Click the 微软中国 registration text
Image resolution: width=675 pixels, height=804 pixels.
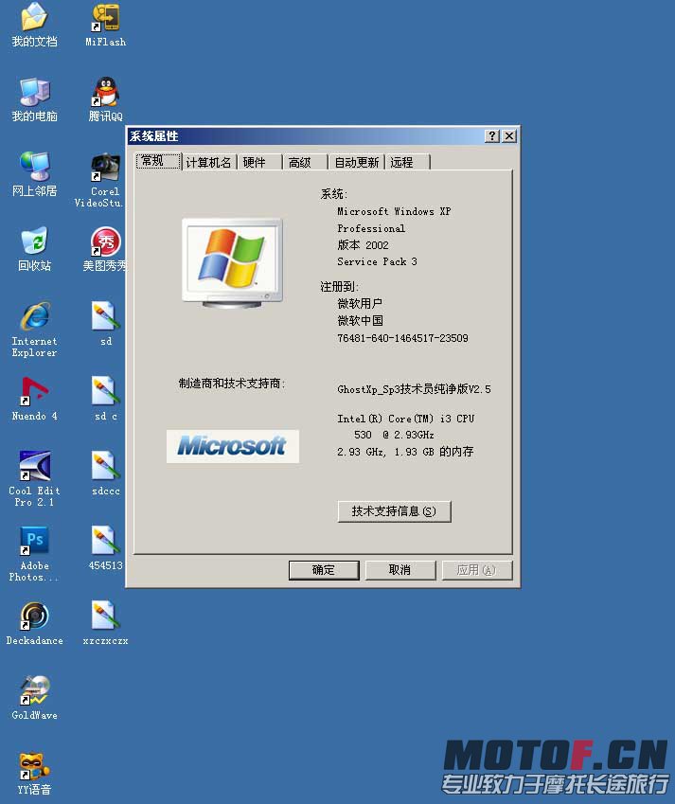[360, 321]
